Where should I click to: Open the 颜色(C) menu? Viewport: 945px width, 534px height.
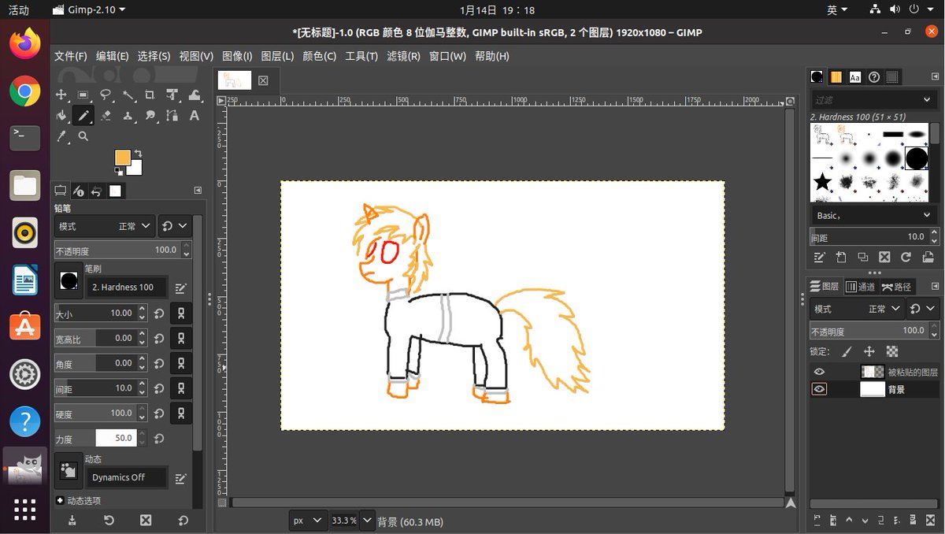(319, 56)
